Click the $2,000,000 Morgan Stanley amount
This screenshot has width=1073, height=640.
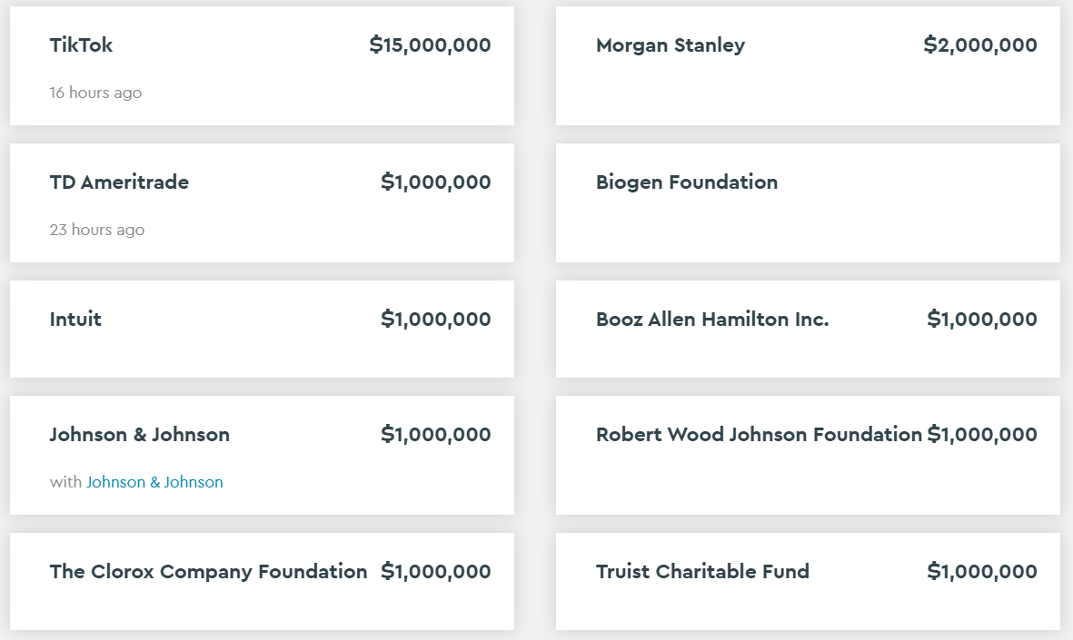(980, 45)
